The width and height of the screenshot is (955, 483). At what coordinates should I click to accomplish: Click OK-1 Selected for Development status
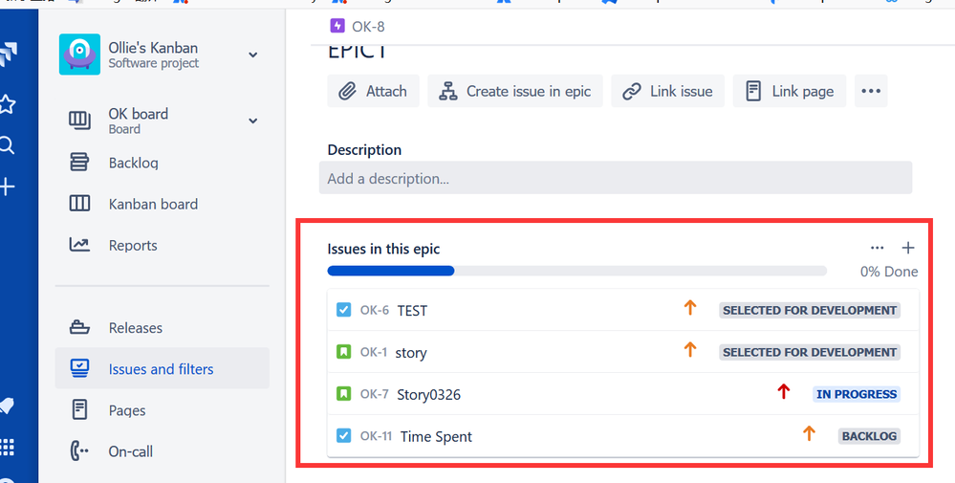click(810, 352)
